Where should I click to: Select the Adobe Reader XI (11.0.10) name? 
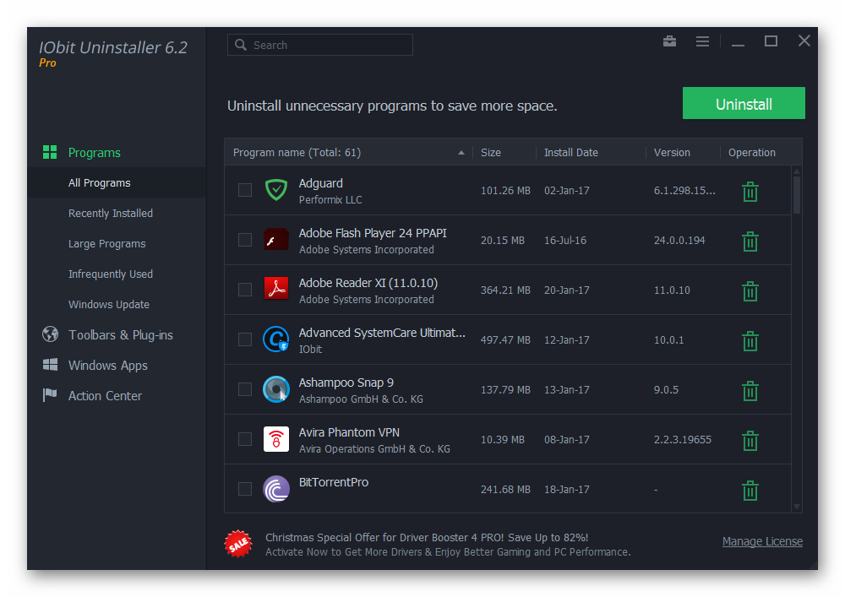(x=368, y=283)
